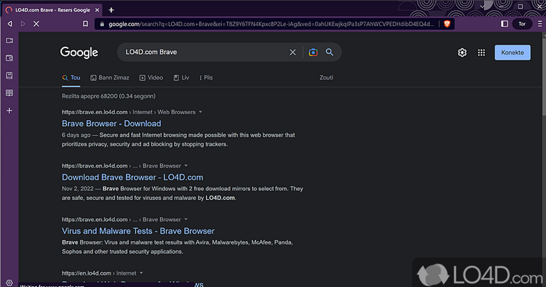
Task: Click the 6 days ago text
Action: point(76,135)
